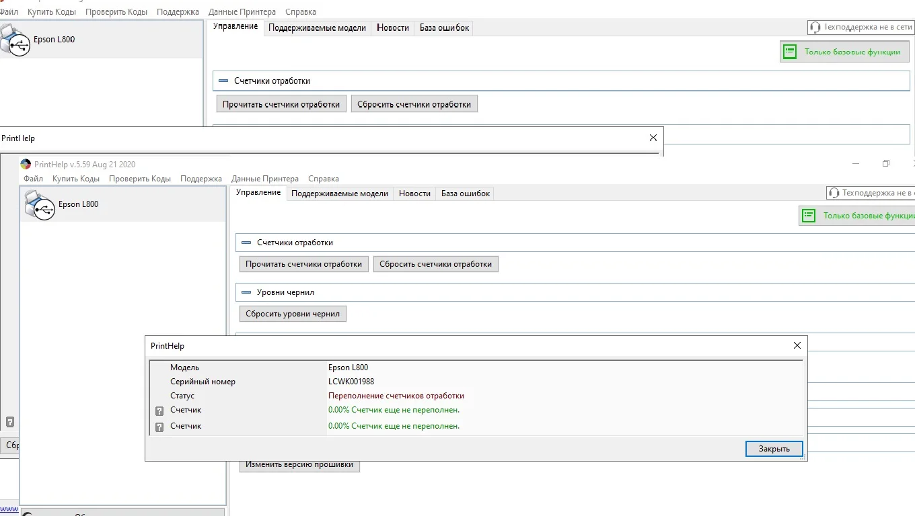
Task: Click headset tech support icon in front window
Action: click(834, 193)
